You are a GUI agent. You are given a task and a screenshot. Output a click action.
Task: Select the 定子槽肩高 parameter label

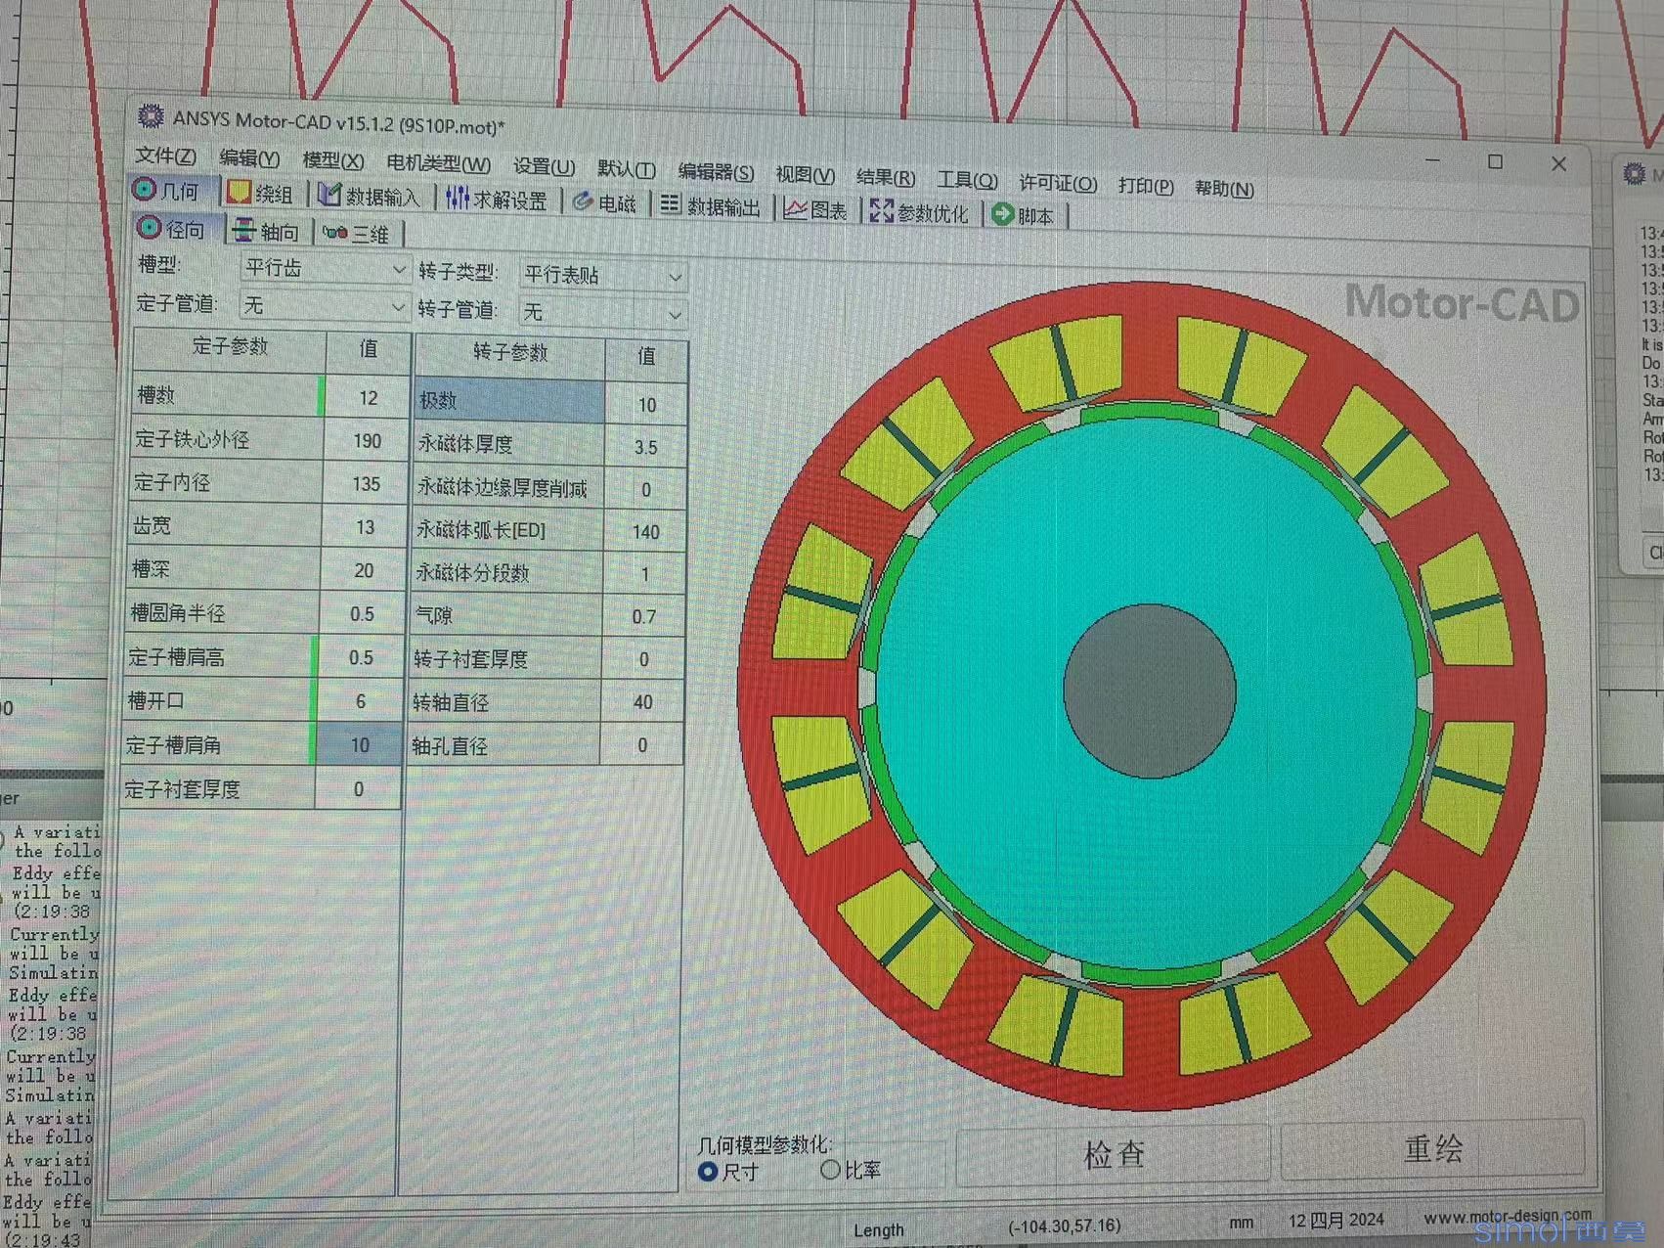pos(221,657)
